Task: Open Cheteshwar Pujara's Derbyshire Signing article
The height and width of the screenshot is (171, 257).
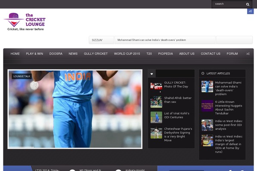Action: [178, 135]
